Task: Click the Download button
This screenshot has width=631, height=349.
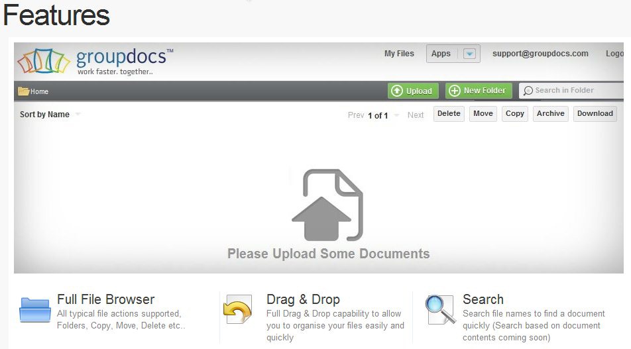Action: [595, 114]
